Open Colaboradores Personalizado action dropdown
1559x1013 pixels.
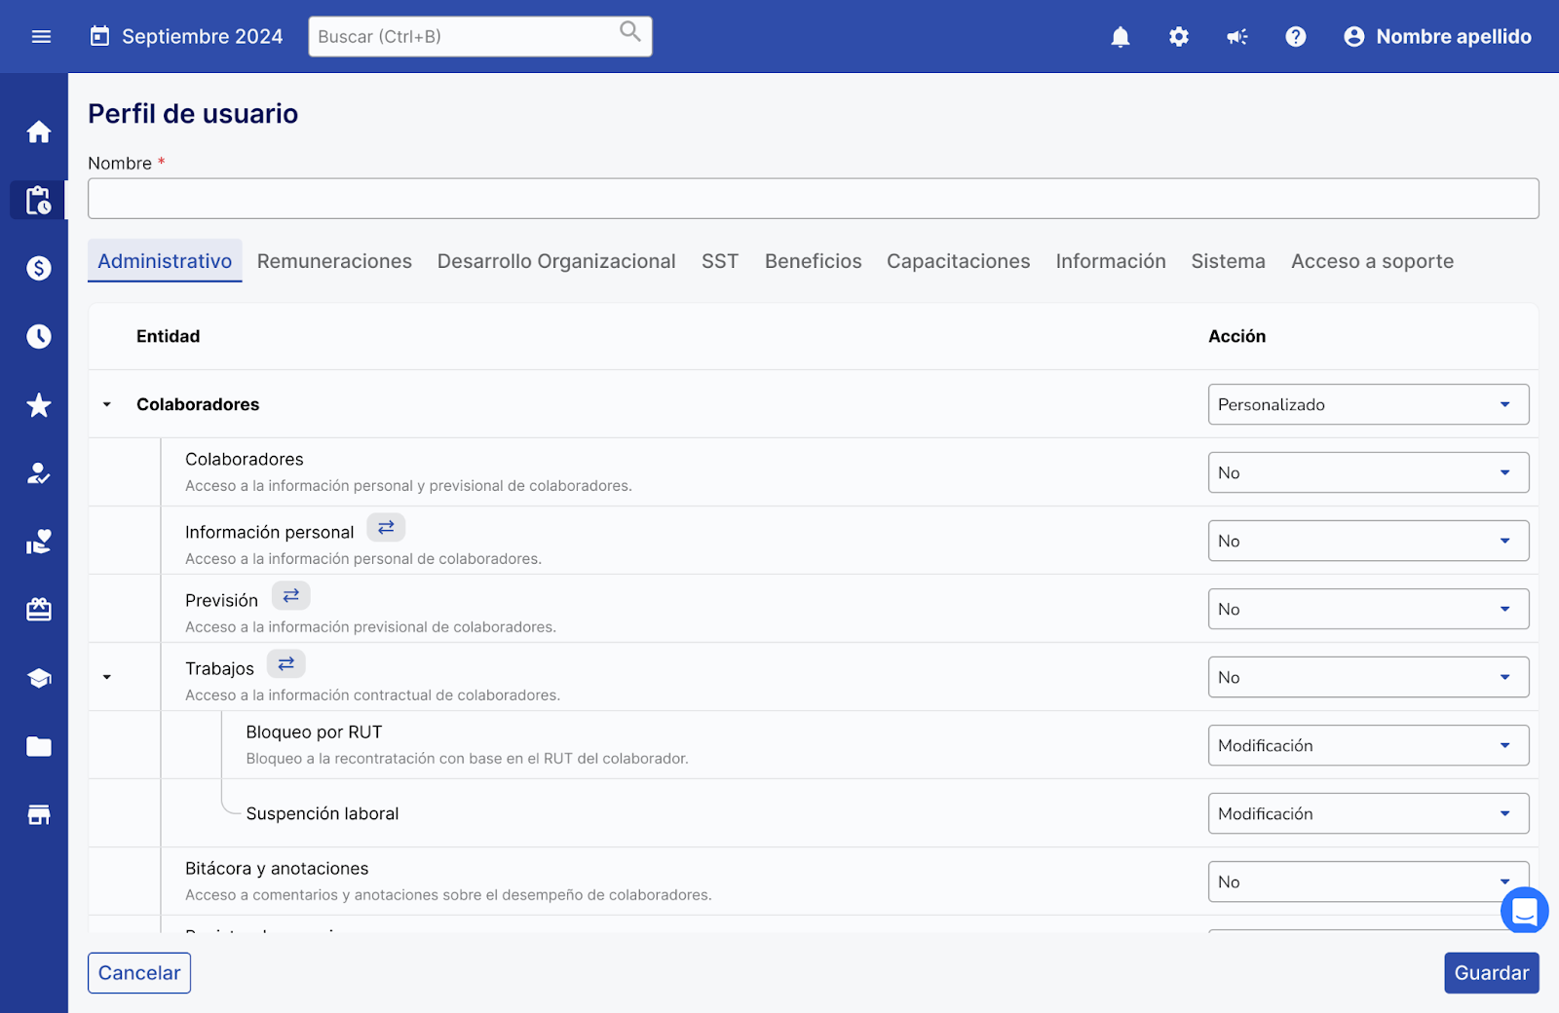[x=1368, y=404]
